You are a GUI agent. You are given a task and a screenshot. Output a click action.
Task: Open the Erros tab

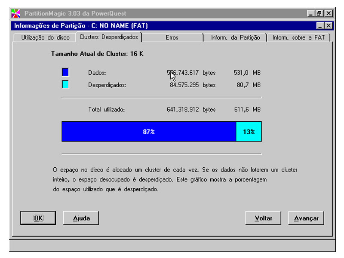pos(173,37)
